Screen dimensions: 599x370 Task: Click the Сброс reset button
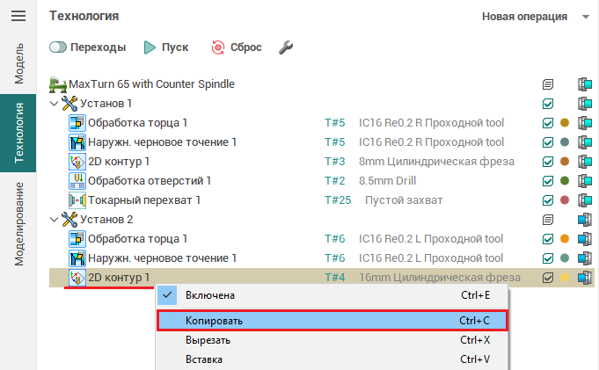(231, 47)
